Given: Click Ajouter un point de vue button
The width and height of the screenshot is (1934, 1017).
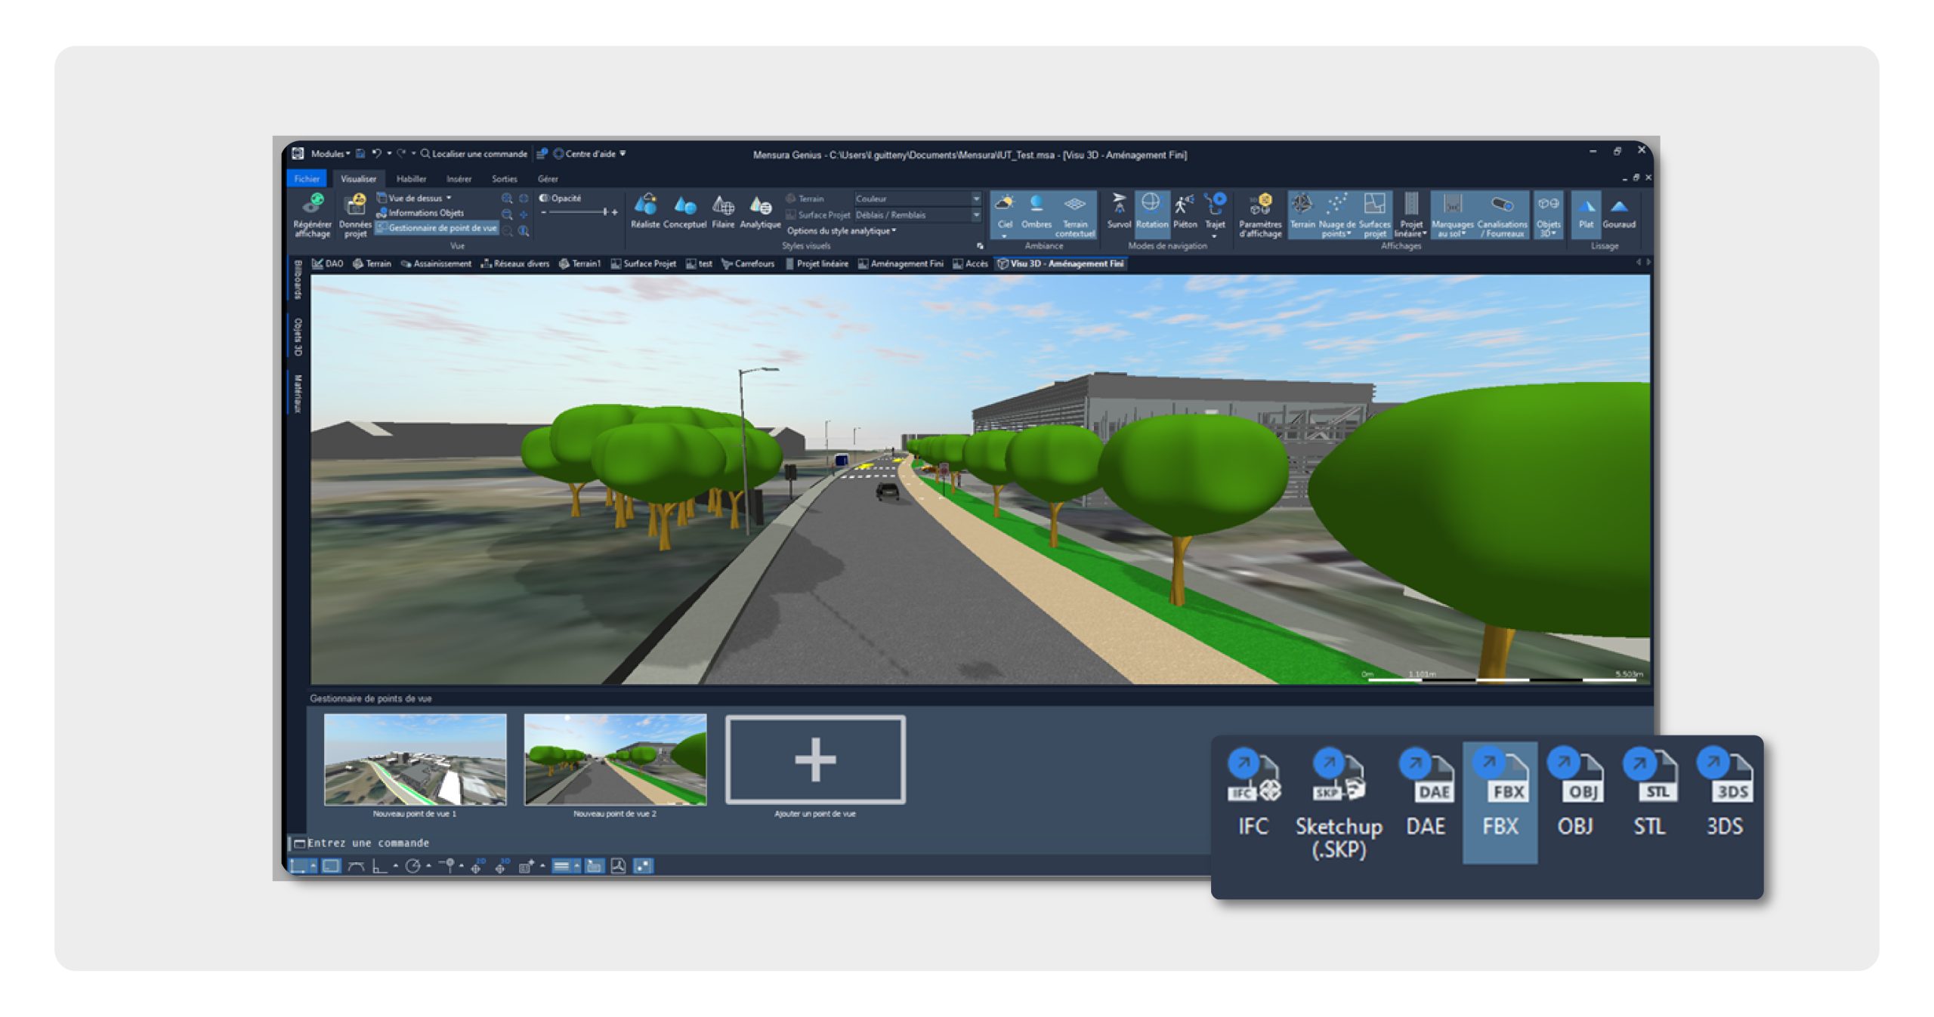Looking at the screenshot, I should (814, 760).
